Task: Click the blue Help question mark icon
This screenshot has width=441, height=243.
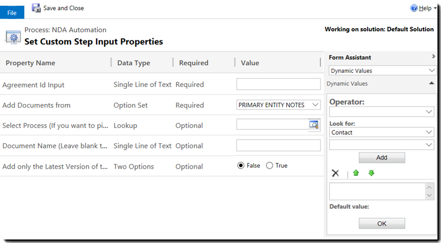Action: coord(414,8)
